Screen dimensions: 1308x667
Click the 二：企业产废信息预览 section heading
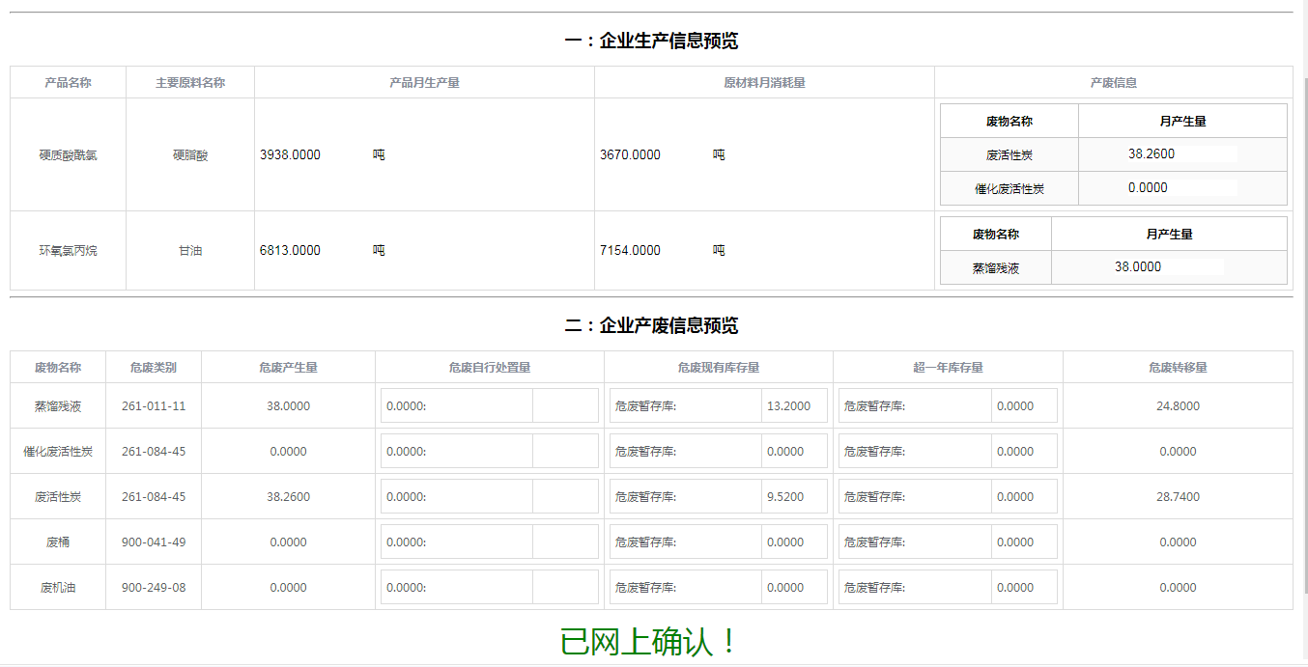tap(651, 325)
